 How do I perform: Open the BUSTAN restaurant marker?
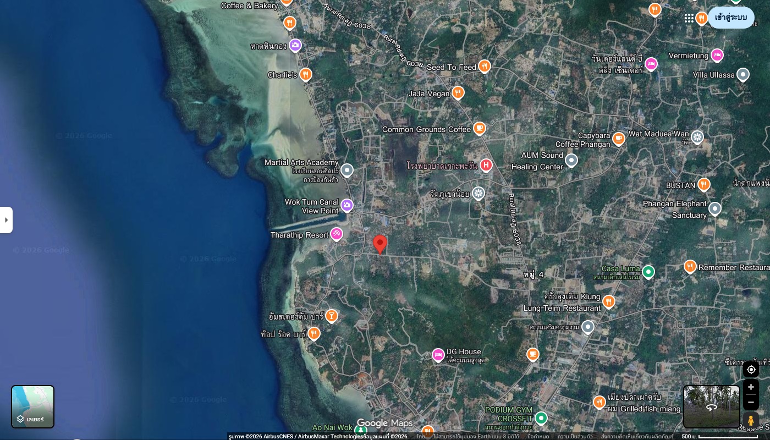click(x=704, y=185)
